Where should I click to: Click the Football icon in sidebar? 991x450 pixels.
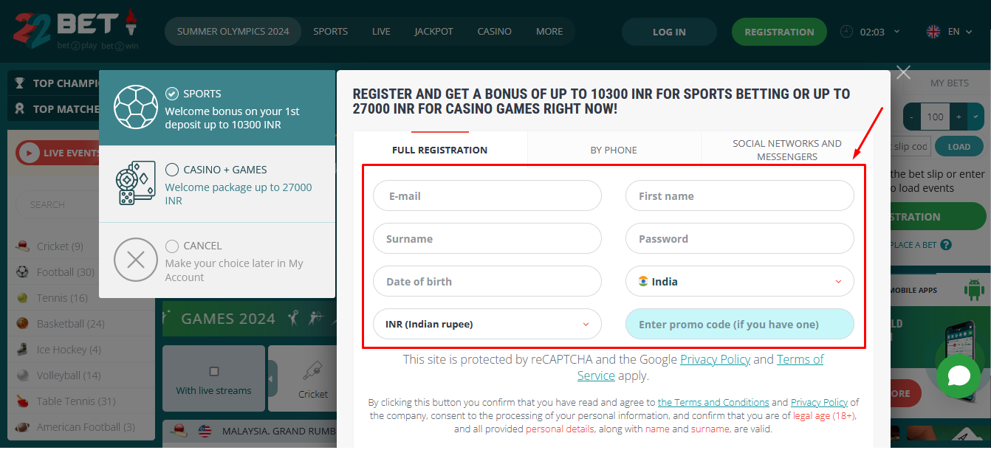(x=22, y=272)
